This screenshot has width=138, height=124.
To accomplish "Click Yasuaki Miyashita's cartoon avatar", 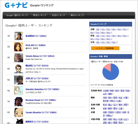I will 19,112.
